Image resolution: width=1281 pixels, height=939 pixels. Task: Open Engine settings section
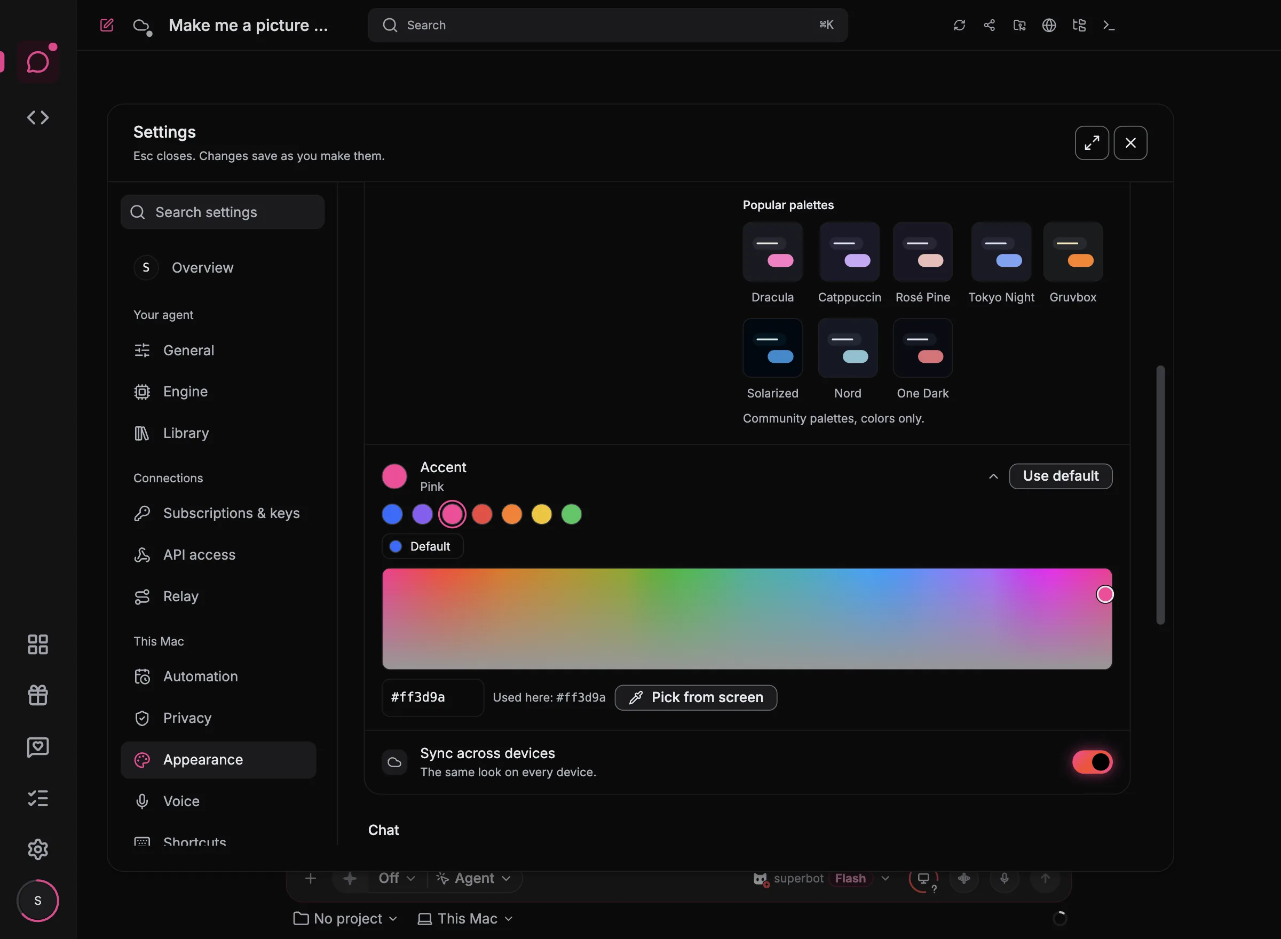tap(218, 392)
